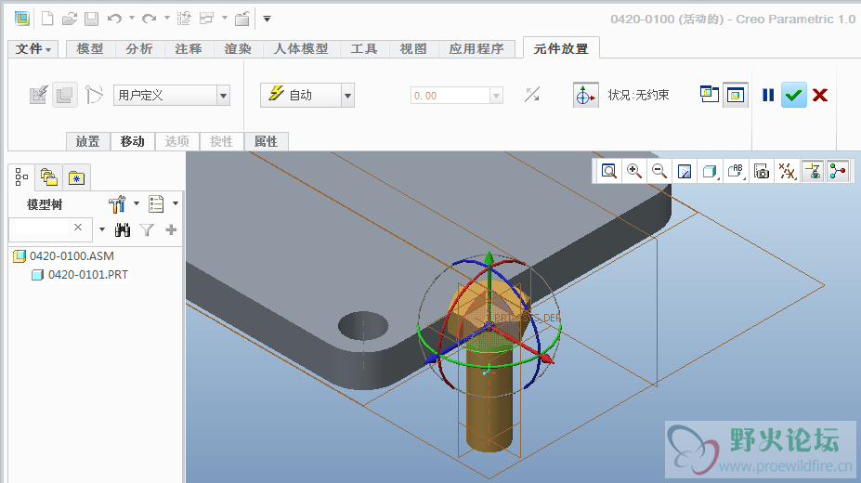The height and width of the screenshot is (483, 861).
Task: Click the binoculars find icon
Action: [123, 229]
